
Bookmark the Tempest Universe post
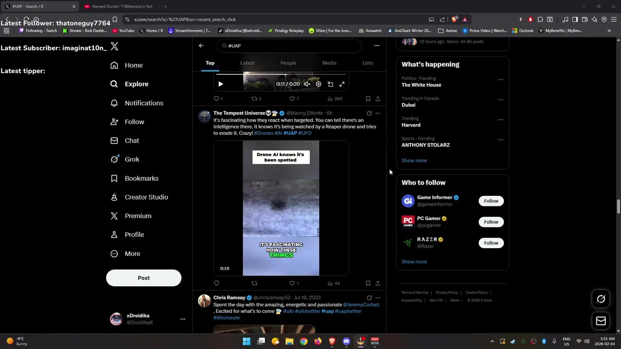click(368, 283)
